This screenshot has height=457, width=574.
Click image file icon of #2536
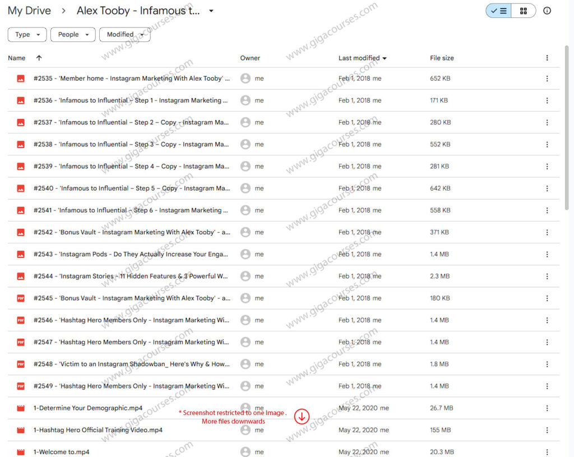tap(21, 101)
